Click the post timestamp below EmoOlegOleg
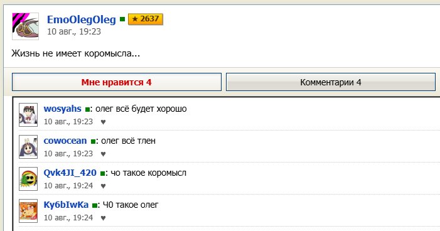 [74, 31]
